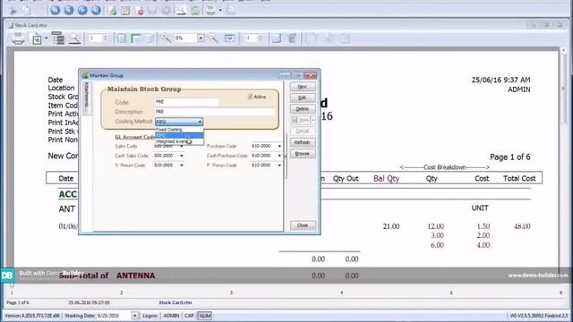Image resolution: width=573 pixels, height=322 pixels.
Task: Open the Costing Method dropdown
Action: (x=200, y=122)
